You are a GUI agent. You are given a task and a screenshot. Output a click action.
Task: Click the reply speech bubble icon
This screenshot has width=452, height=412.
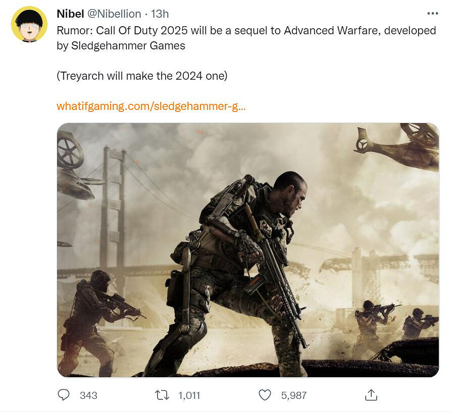[64, 395]
